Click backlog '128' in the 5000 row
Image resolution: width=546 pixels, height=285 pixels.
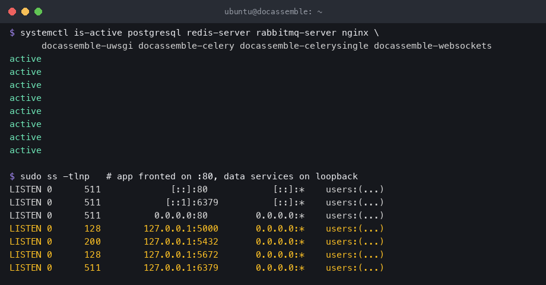coord(93,229)
